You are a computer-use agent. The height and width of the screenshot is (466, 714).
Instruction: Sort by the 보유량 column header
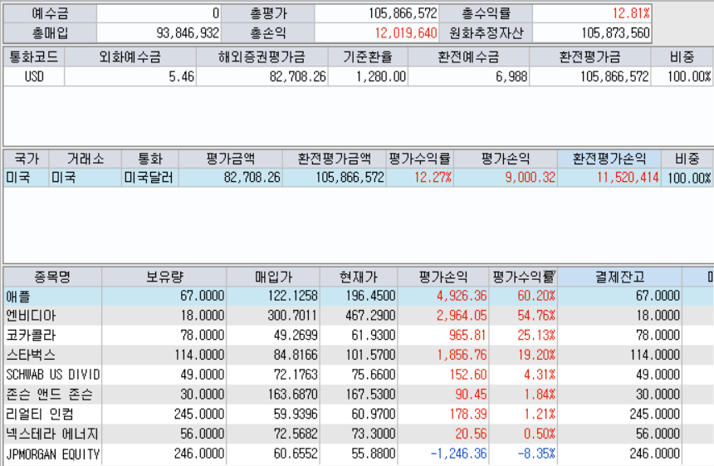164,277
